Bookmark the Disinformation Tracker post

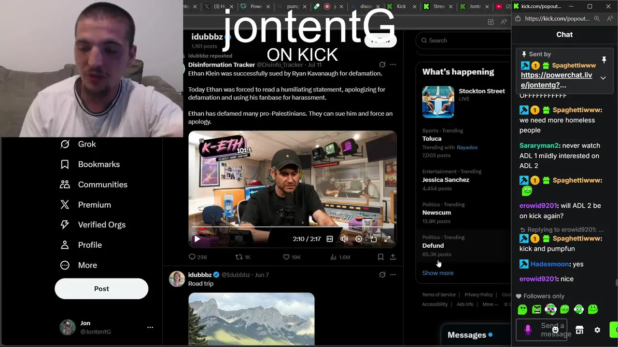coord(380,257)
